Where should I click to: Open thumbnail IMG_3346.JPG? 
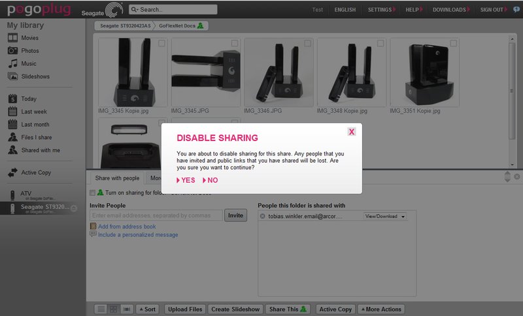pyautogui.click(x=278, y=72)
